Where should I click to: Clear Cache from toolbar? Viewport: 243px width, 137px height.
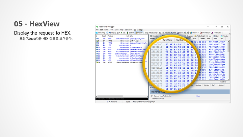205,33
